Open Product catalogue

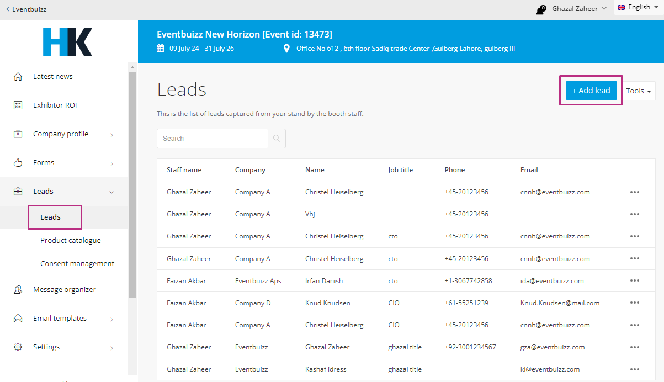pos(71,241)
